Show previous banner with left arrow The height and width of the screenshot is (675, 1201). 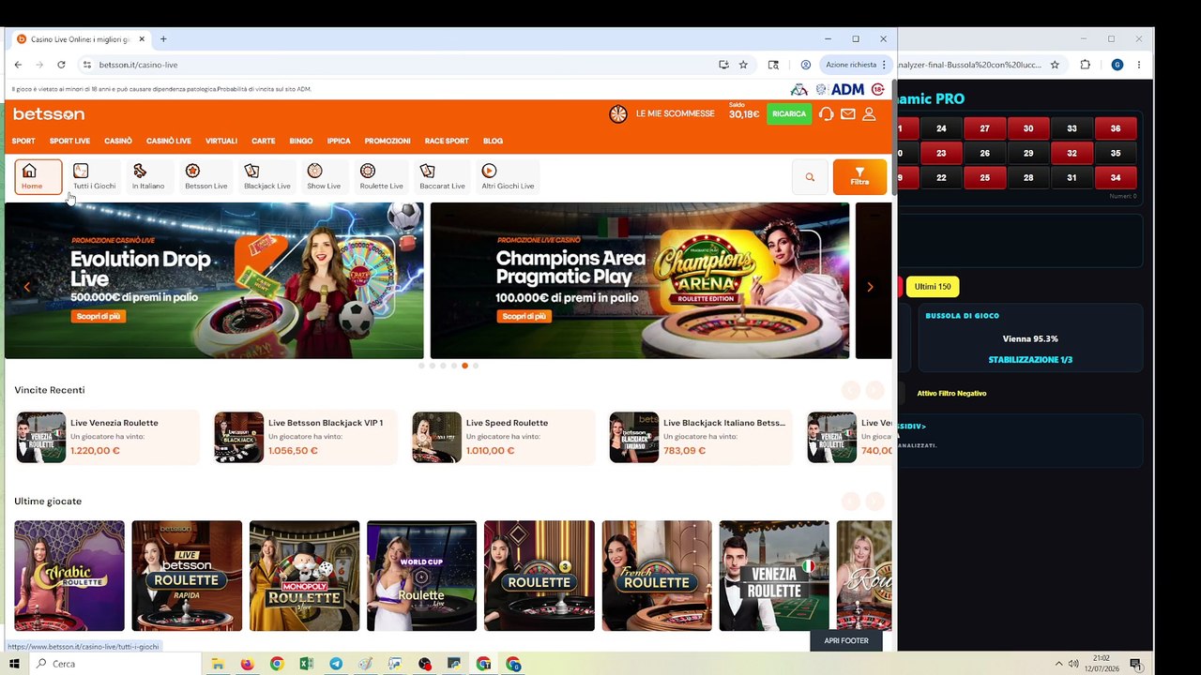pos(26,287)
